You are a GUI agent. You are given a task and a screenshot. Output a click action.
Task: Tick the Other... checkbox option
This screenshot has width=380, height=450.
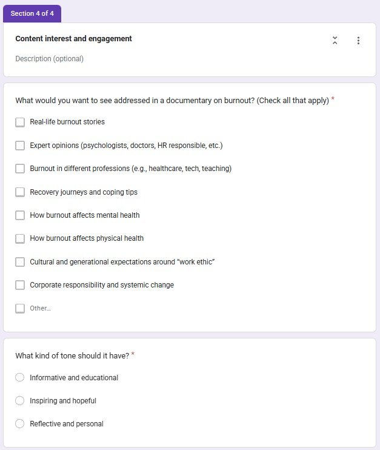point(20,309)
